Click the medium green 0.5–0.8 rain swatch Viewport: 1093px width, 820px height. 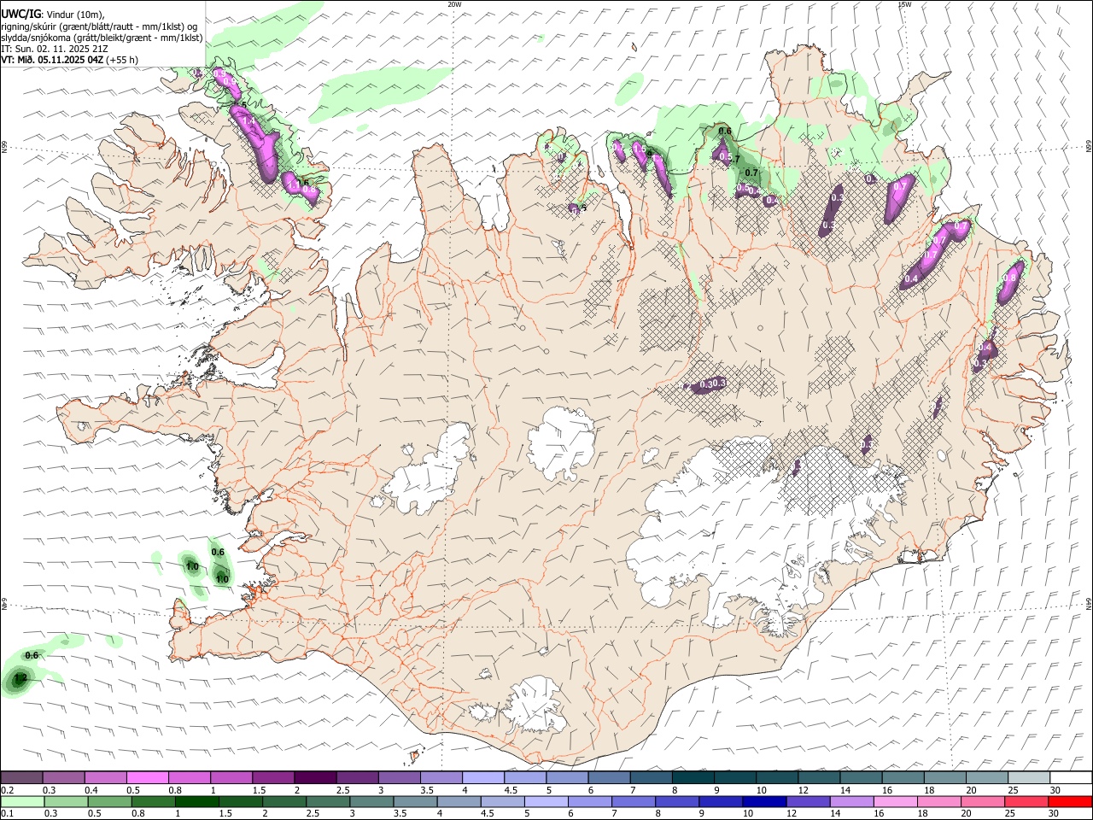110,801
